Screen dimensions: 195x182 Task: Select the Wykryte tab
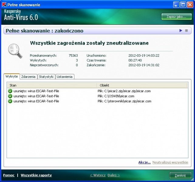point(12,76)
